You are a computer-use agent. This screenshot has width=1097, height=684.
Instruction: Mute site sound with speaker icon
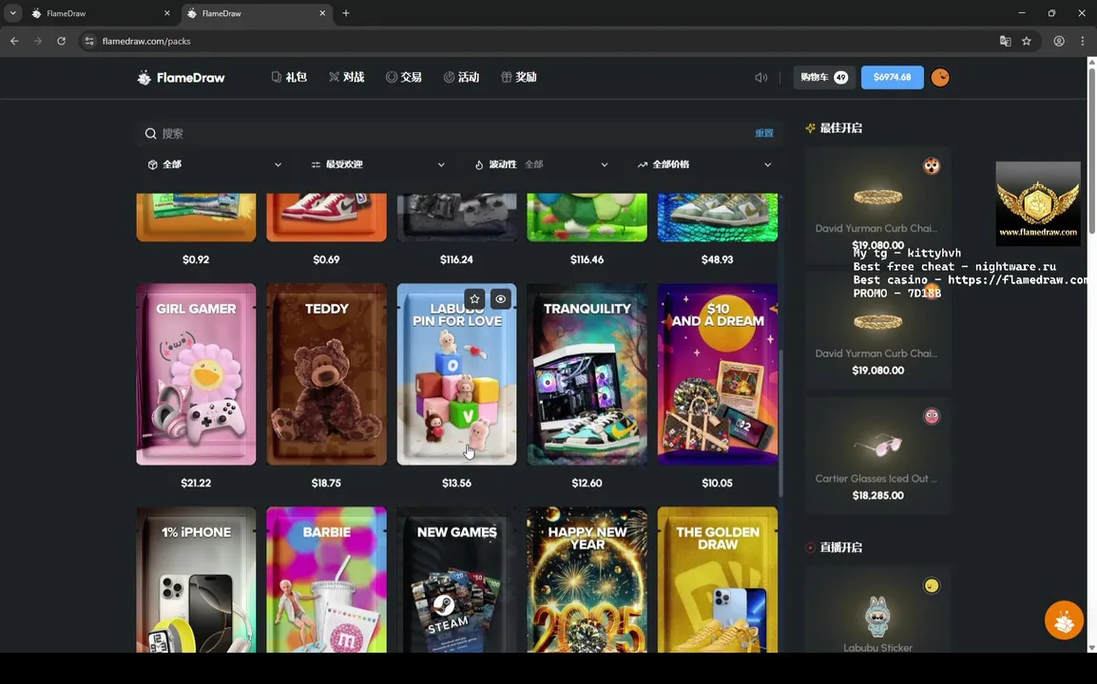[761, 78]
